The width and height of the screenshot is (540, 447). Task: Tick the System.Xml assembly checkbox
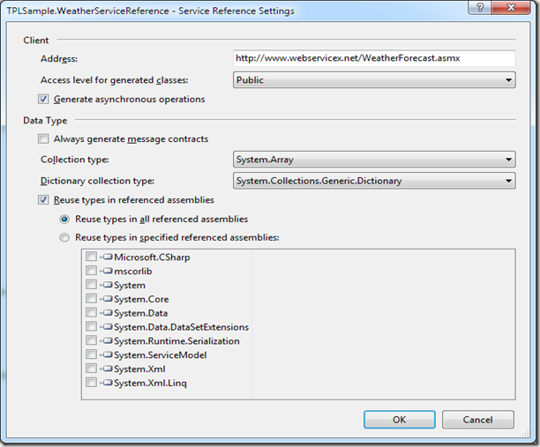92,369
